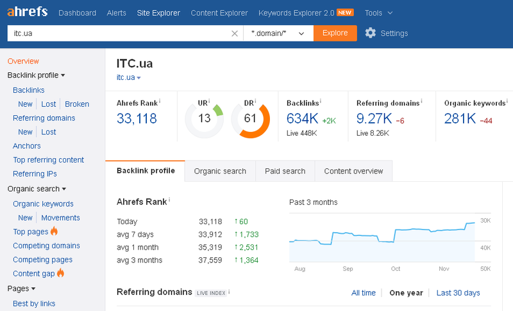Viewport: 513px width, 311px height.
Task: Switch to the Organic search tab
Action: (x=220, y=171)
